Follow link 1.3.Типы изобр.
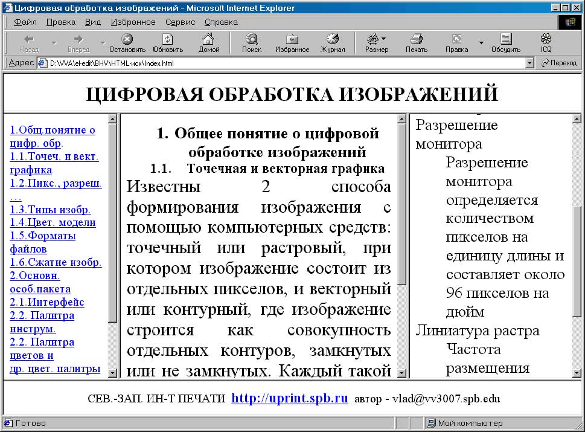585x432 pixels. pos(50,210)
